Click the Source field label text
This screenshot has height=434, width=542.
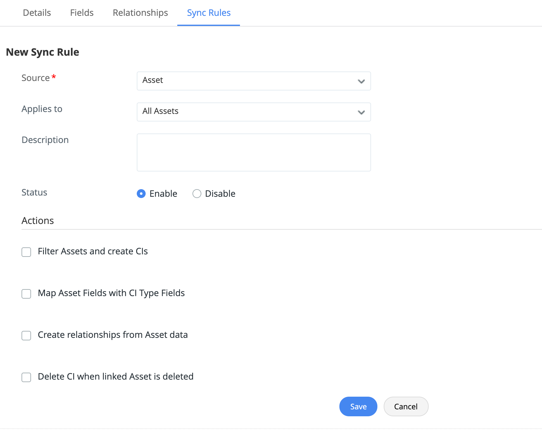(x=35, y=78)
